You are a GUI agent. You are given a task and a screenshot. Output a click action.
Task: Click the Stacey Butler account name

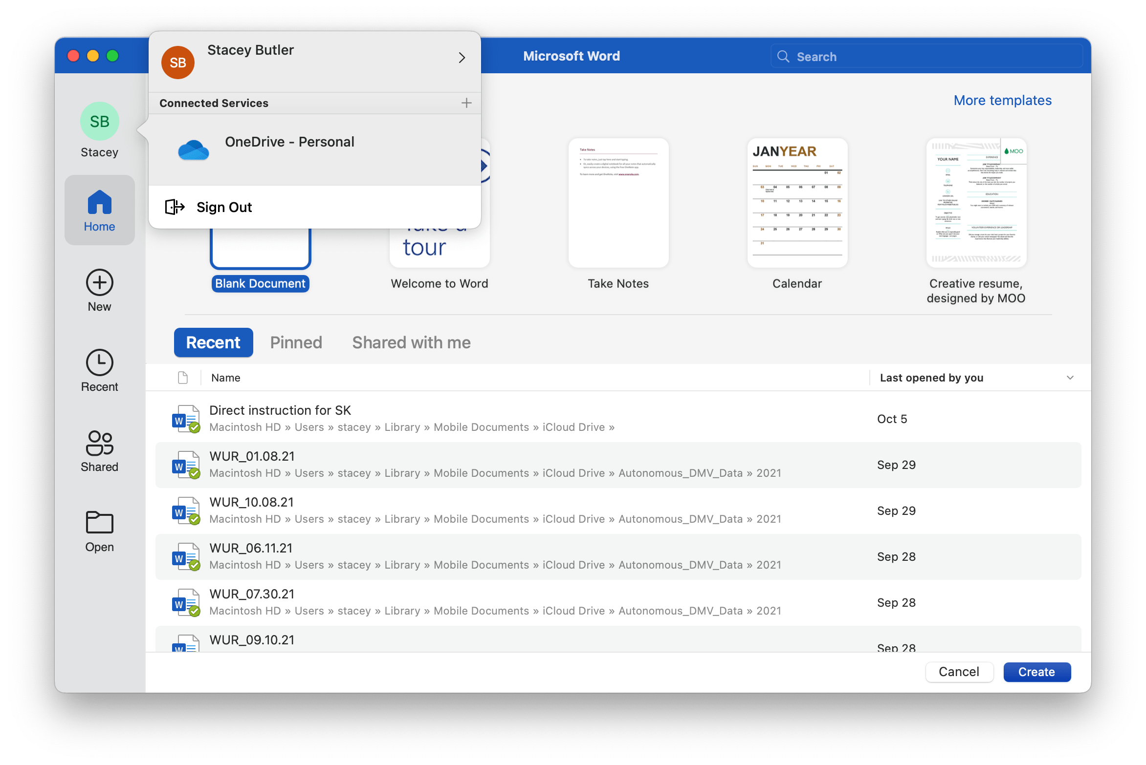coord(250,50)
